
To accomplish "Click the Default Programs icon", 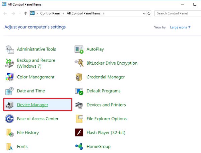I will 79,91.
